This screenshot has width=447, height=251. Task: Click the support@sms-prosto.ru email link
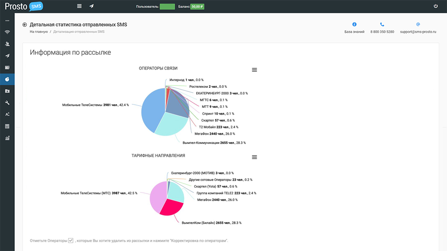(418, 32)
